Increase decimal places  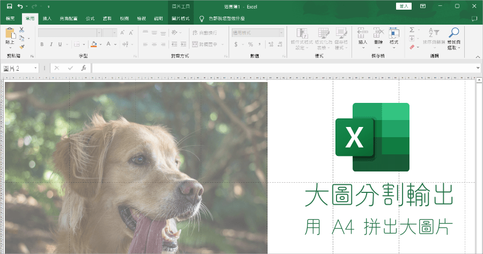click(271, 44)
